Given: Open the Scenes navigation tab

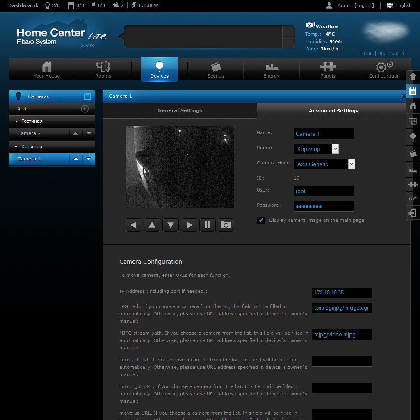Looking at the screenshot, I should coord(215,70).
